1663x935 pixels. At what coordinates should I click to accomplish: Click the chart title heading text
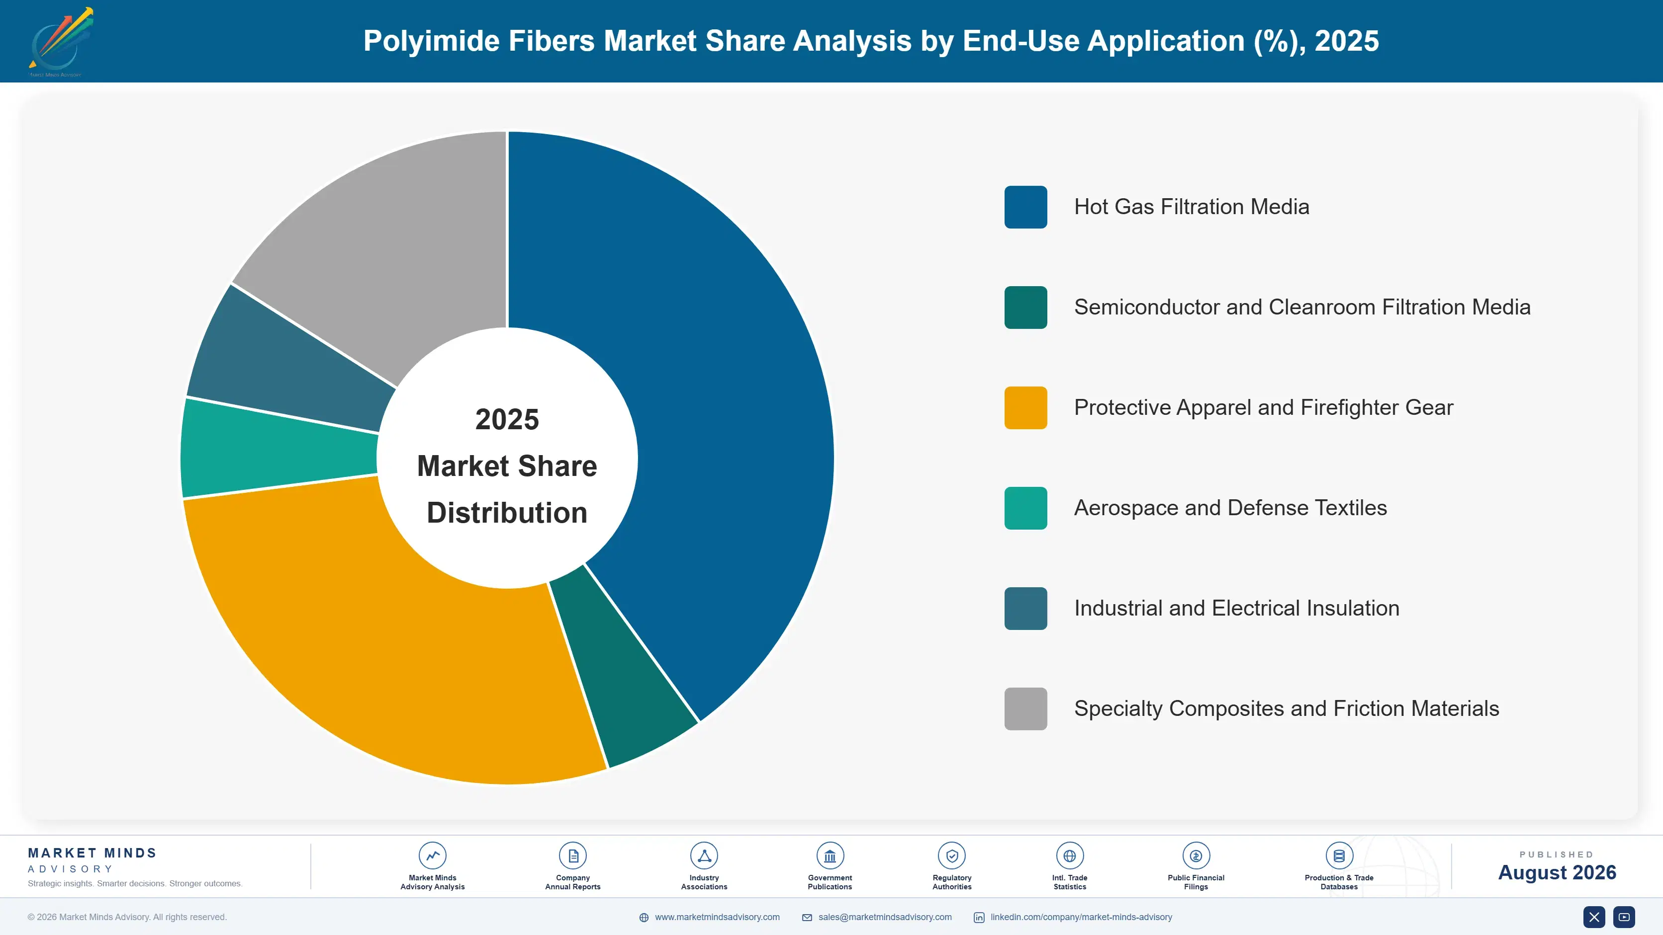(871, 41)
